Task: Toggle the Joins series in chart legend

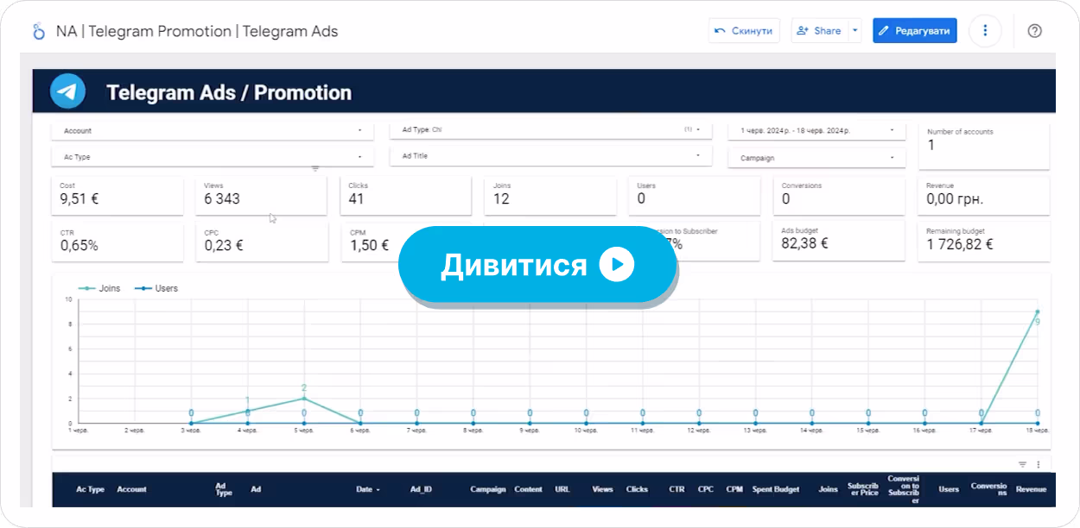Action: tap(100, 288)
